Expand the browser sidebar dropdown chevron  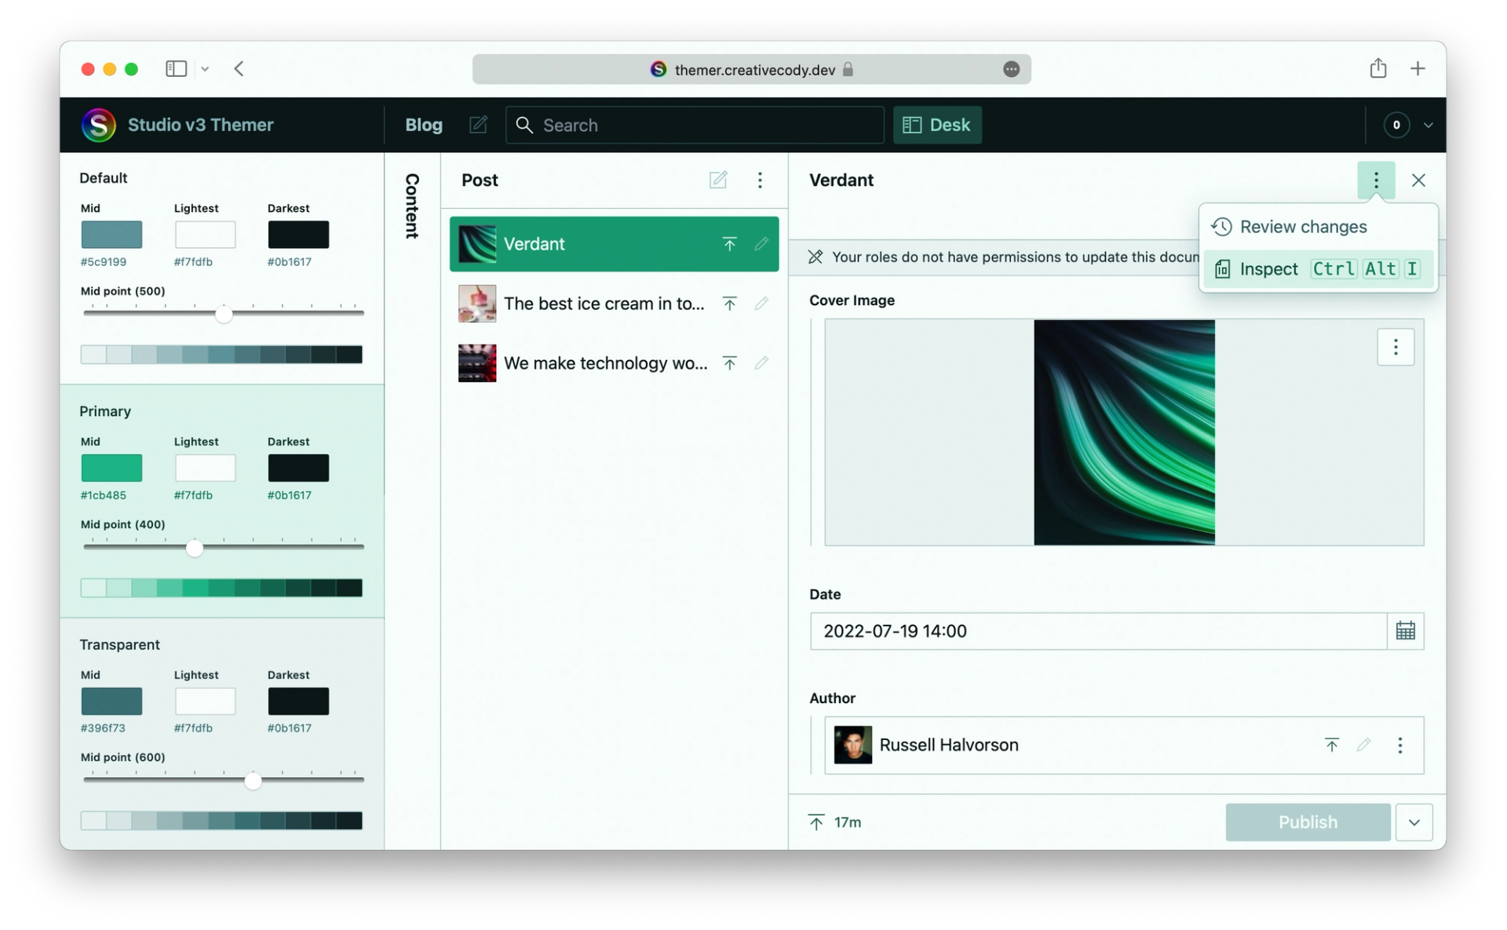coord(205,69)
